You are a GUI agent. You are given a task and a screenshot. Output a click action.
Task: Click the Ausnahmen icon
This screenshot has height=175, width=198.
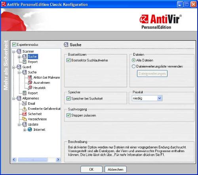point(30,83)
